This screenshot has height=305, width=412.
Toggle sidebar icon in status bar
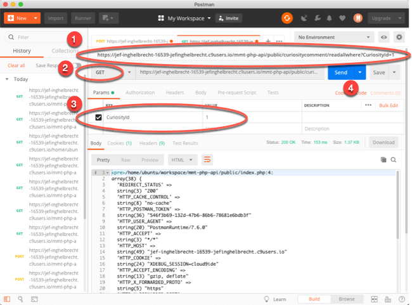[7, 299]
